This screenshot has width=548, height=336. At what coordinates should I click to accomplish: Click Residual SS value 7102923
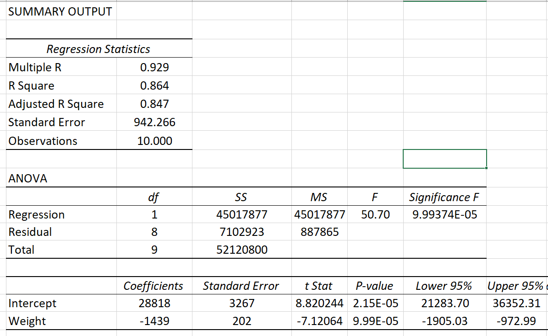click(241, 232)
